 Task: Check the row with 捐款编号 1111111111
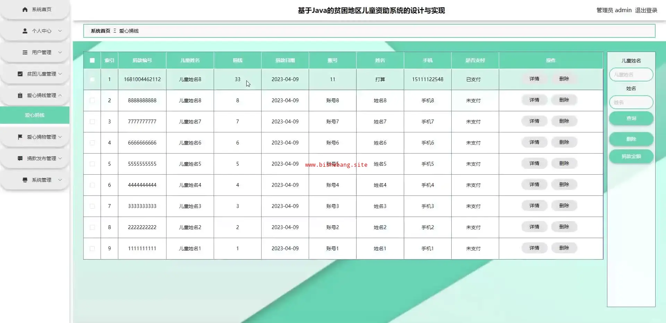(x=92, y=248)
